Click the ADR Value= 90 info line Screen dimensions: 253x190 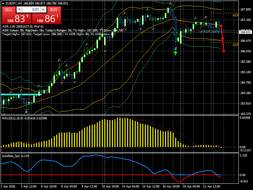[63, 30]
